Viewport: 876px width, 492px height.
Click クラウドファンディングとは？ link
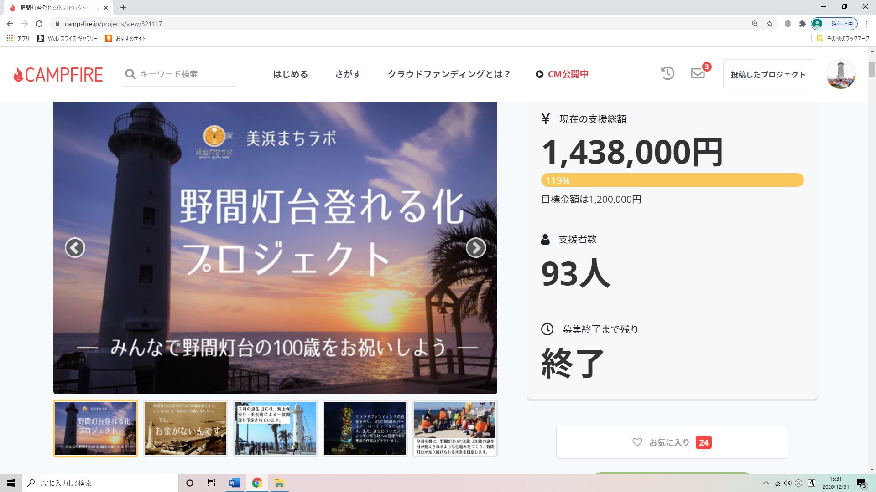pyautogui.click(x=449, y=74)
